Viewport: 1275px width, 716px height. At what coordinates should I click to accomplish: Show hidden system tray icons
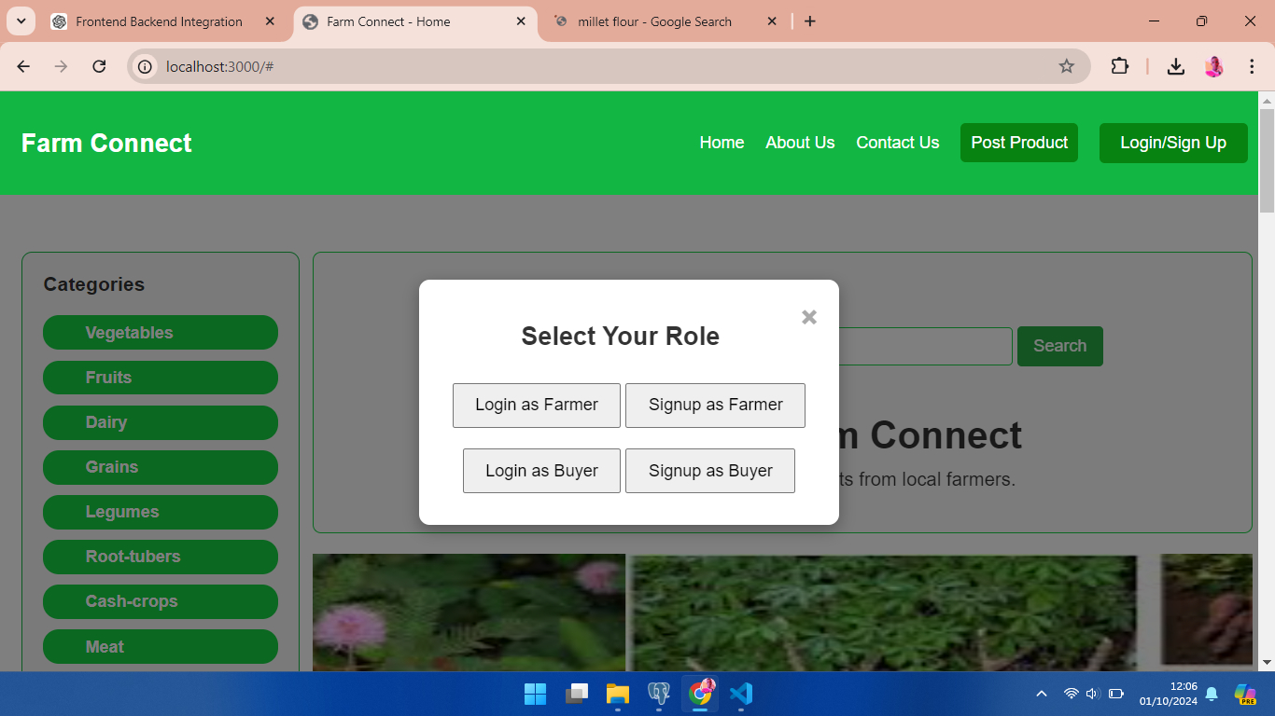tap(1042, 694)
